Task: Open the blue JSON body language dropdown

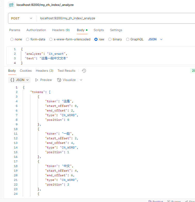Action: 155,39
